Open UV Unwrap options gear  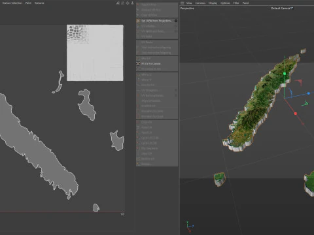coord(176,26)
